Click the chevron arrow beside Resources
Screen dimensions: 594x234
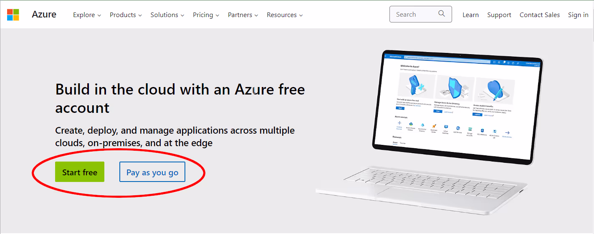point(301,15)
